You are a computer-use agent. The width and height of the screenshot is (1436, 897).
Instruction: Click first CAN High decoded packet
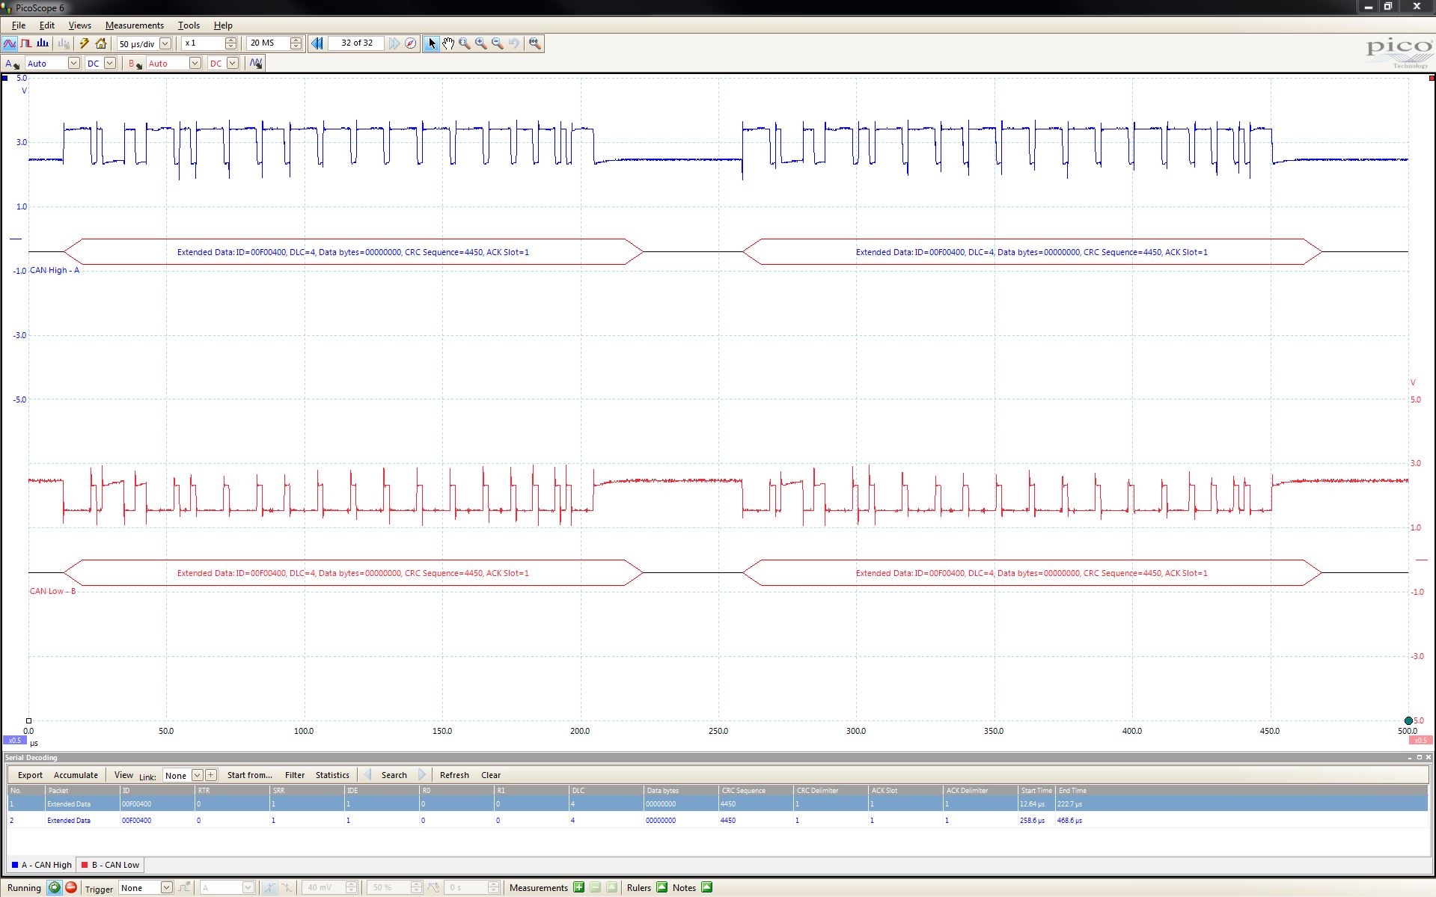tap(353, 252)
